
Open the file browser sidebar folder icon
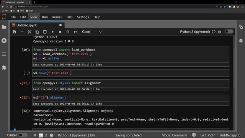(4, 27)
